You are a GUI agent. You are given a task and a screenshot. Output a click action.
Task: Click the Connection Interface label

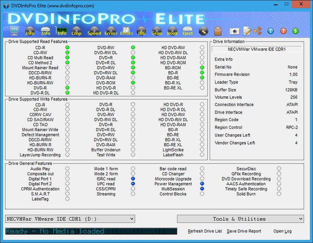tap(234, 105)
